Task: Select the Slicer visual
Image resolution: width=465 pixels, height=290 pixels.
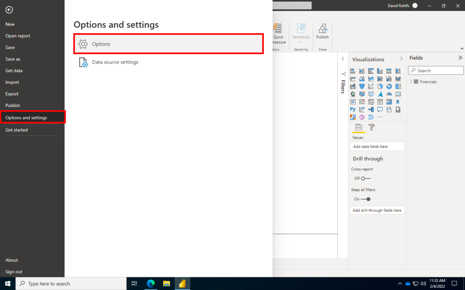Action: pyautogui.click(x=371, y=101)
